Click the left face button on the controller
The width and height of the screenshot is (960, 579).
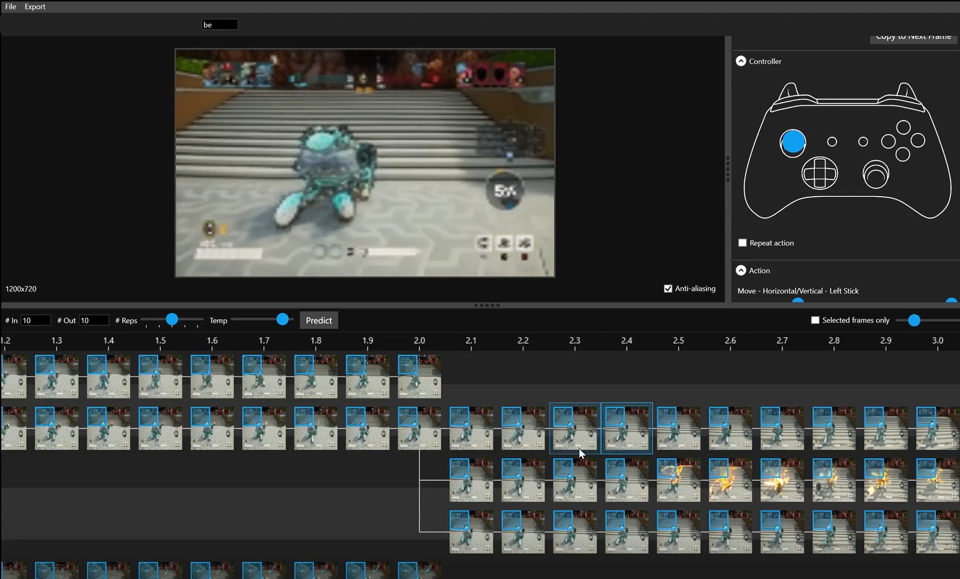click(888, 141)
